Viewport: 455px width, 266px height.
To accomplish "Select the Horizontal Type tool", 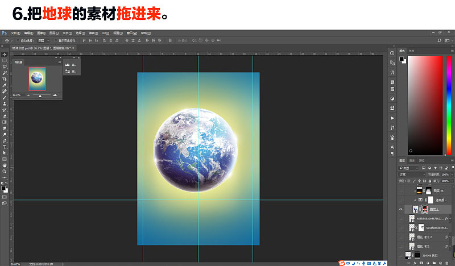I will [5, 147].
